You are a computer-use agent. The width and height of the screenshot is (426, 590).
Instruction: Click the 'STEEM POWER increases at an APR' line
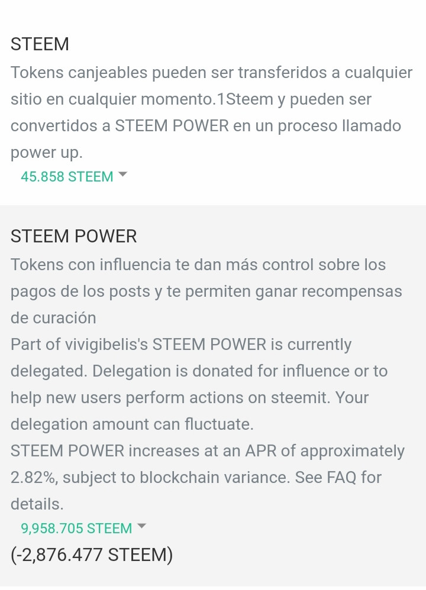pos(208,451)
